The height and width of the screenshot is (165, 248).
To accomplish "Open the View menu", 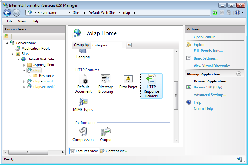I will [22, 21].
